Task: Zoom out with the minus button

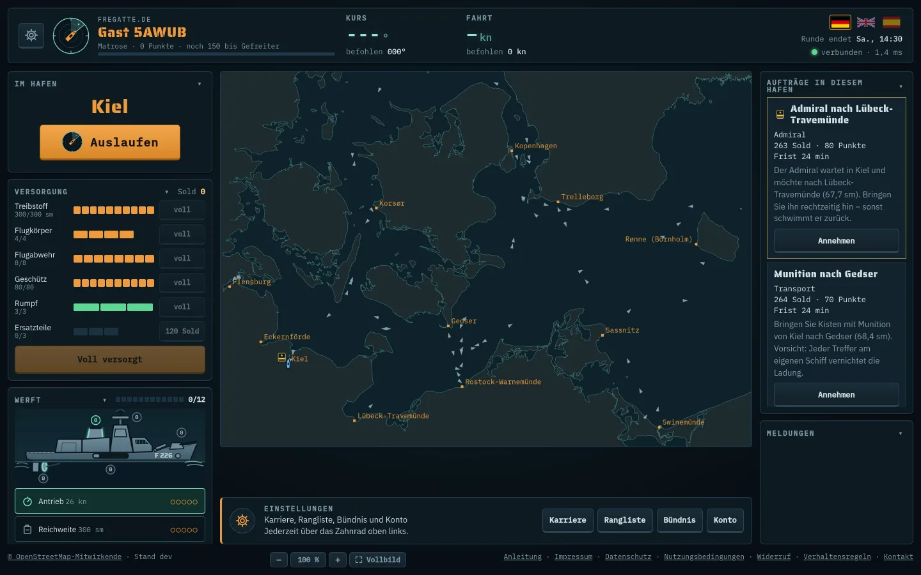Action: point(279,560)
